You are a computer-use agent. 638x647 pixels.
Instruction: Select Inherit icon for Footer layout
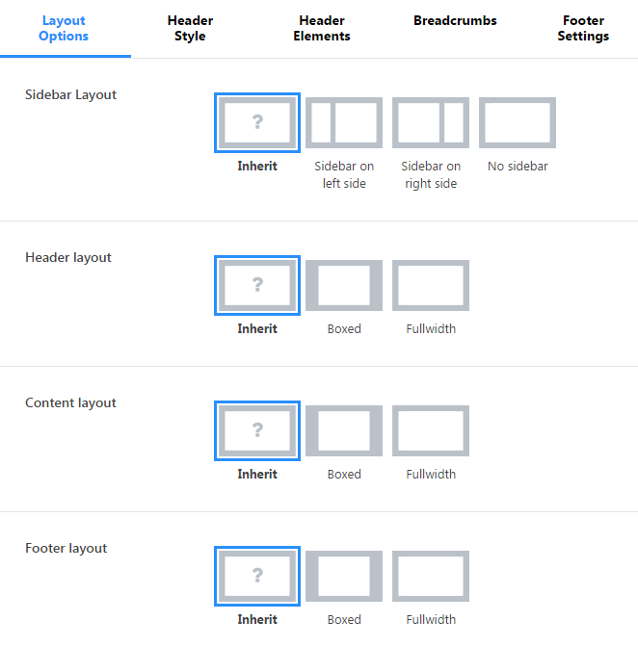pos(257,576)
